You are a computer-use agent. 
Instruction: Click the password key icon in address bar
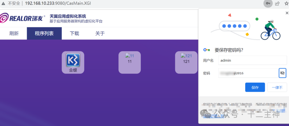[x=268, y=3]
